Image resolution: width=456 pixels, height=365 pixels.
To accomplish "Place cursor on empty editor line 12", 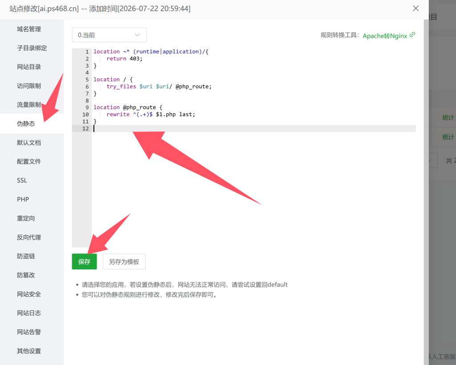I will pyautogui.click(x=254, y=128).
